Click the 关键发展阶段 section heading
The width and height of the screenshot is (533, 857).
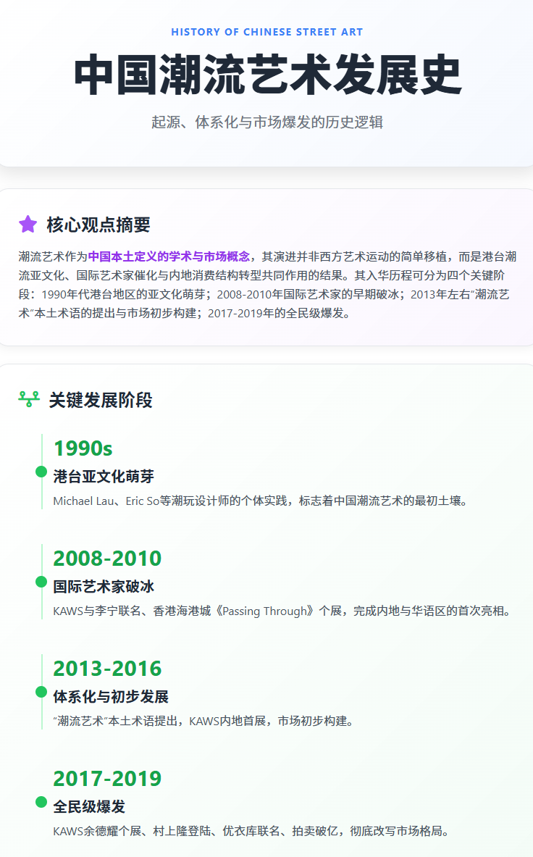point(101,400)
